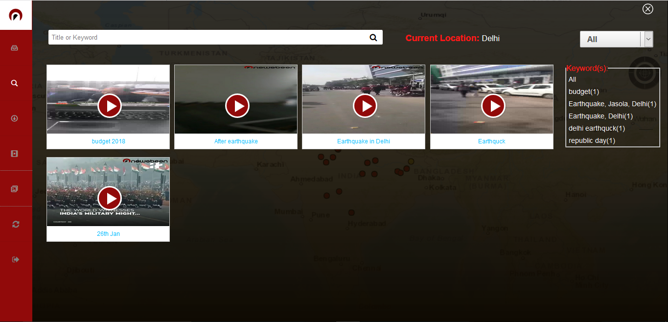Filter by keyword budget(1)
The image size is (668, 322).
click(584, 92)
